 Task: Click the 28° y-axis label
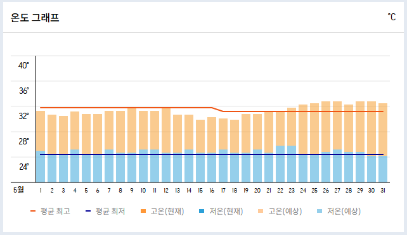point(23,141)
